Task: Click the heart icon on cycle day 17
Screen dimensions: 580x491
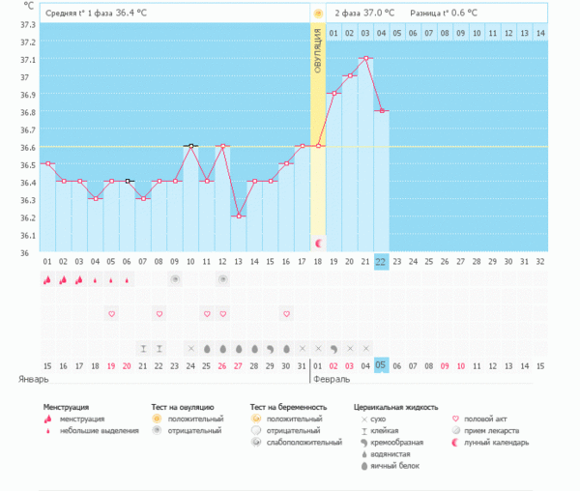Action: point(286,314)
